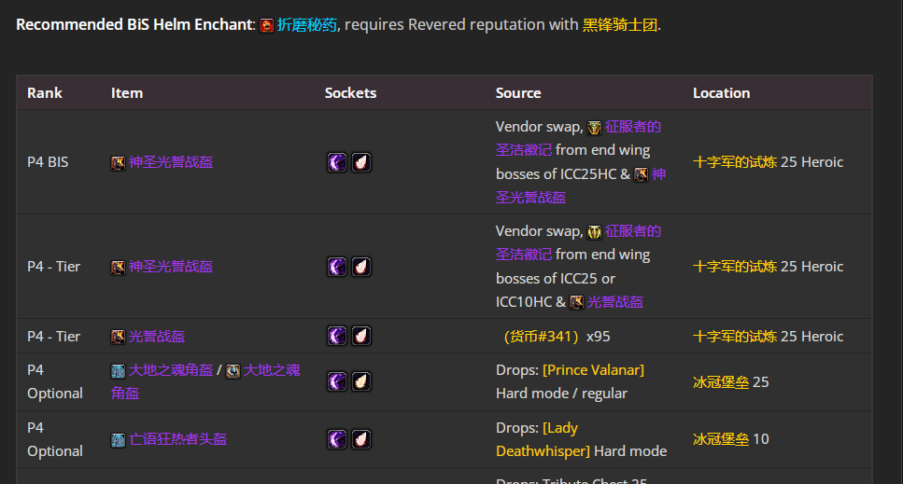
Task: Open the Prince Valanar boss link
Action: (x=593, y=370)
